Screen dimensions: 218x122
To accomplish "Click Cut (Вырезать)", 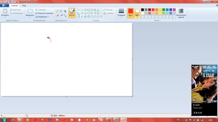I will [15, 10].
